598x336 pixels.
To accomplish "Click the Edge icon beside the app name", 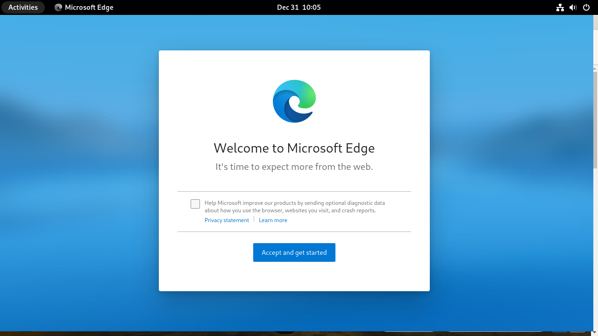I will tap(58, 7).
